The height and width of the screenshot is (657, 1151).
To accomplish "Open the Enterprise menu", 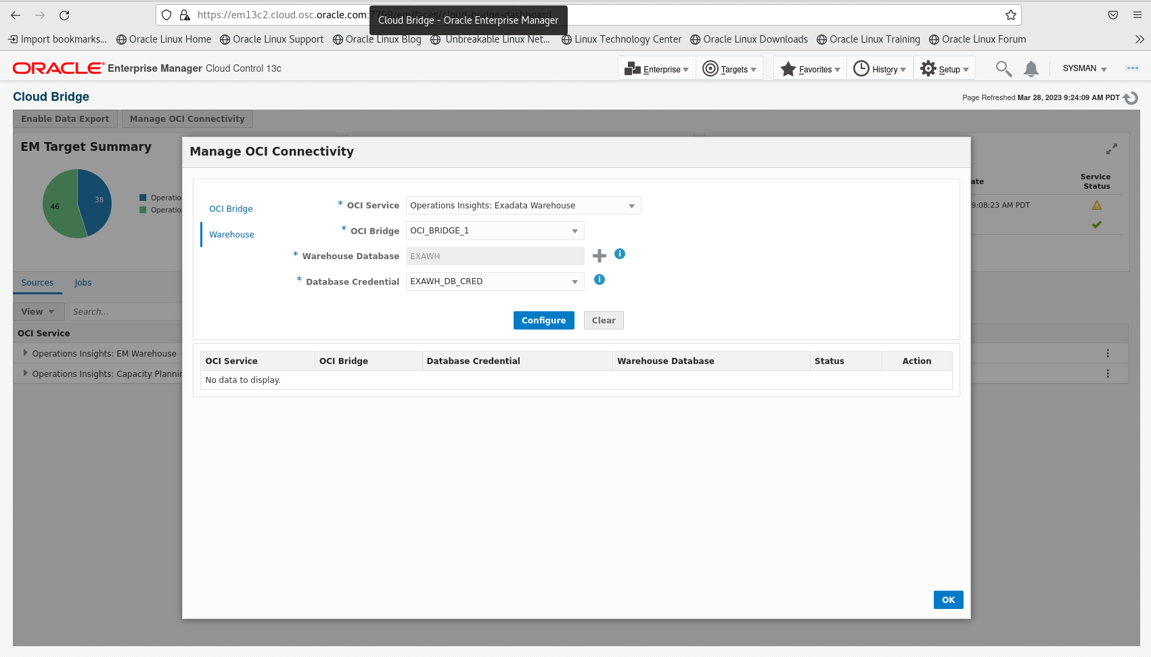I will [657, 68].
